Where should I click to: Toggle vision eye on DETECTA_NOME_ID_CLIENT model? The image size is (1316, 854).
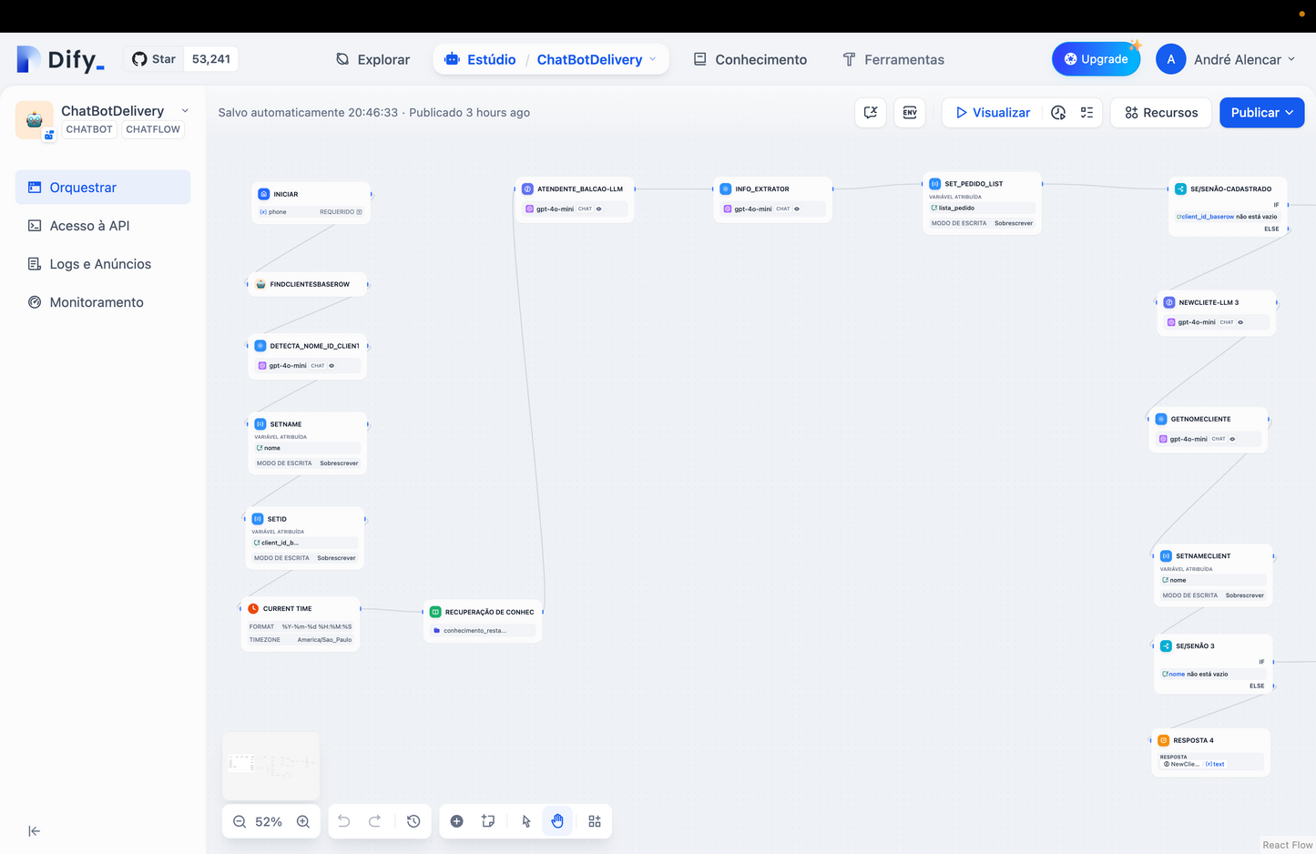[x=332, y=365]
